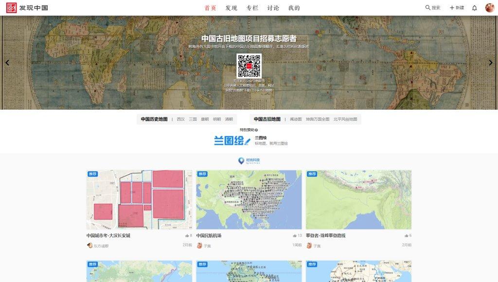Screen dimensions: 498x282
Task: Click the 时光科技 location logo
Action: coord(249,161)
